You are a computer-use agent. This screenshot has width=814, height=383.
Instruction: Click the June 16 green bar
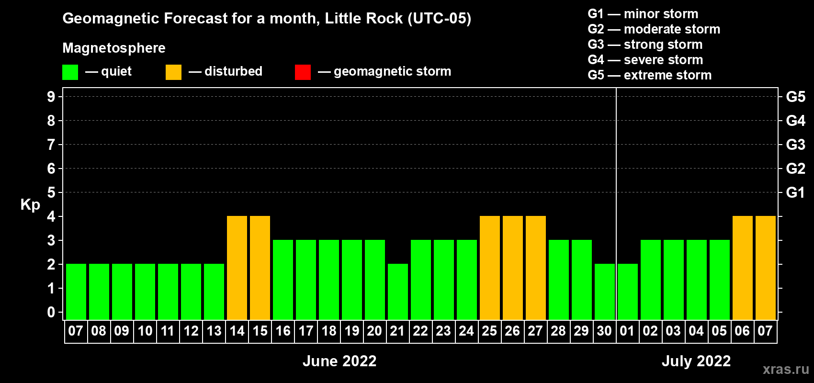point(283,280)
